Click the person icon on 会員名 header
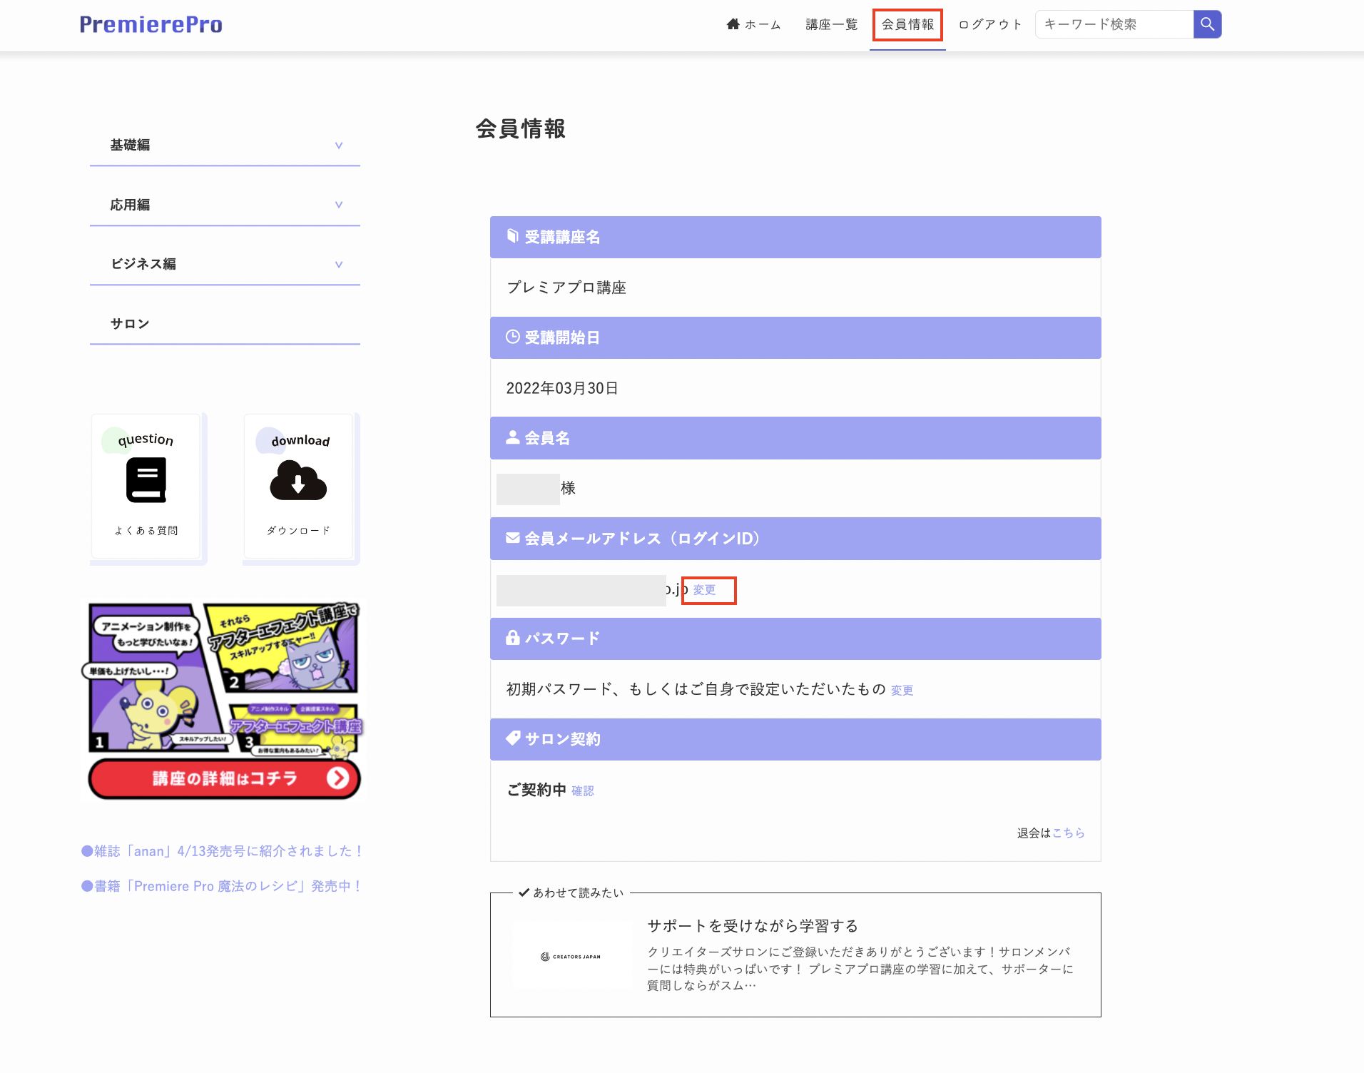This screenshot has width=1364, height=1073. click(x=512, y=437)
